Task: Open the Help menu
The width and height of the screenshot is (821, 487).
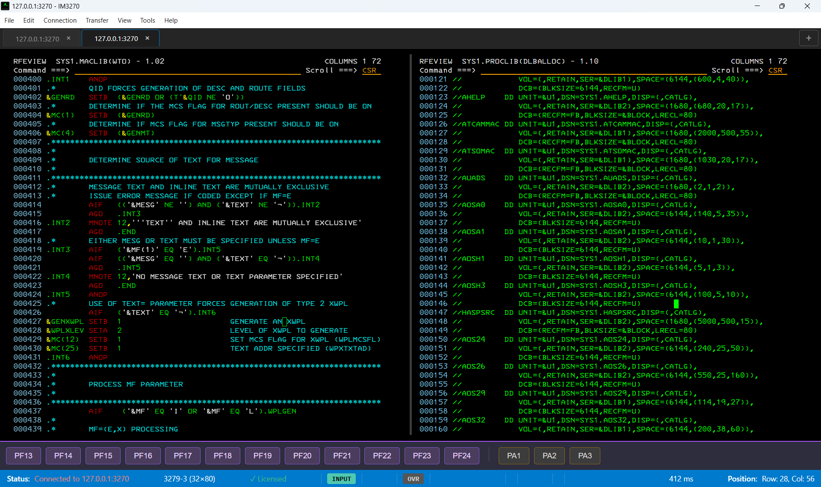Action: 171,20
